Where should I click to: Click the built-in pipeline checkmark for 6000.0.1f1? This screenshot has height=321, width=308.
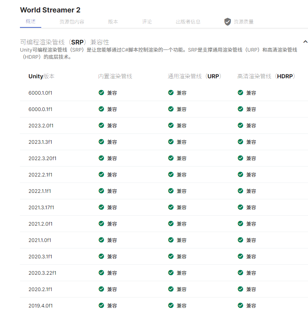coord(101,109)
